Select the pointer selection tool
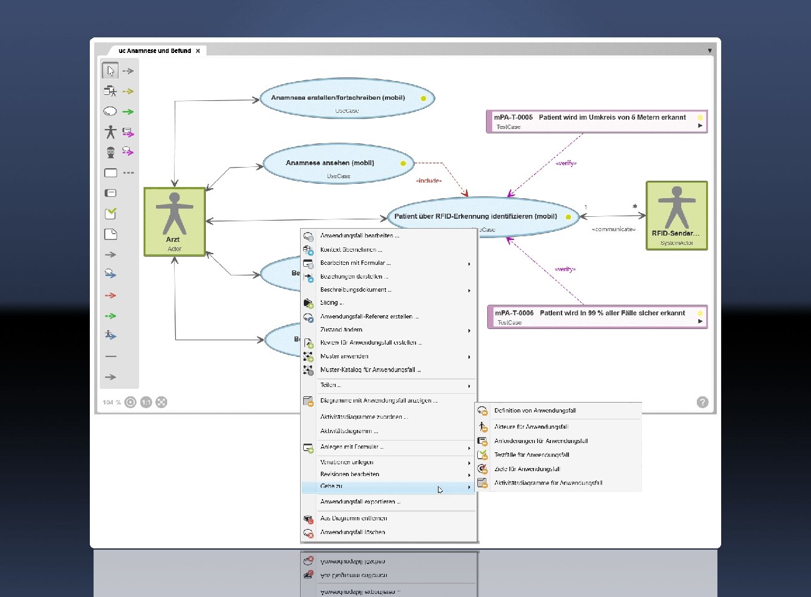The height and width of the screenshot is (597, 811). [110, 71]
